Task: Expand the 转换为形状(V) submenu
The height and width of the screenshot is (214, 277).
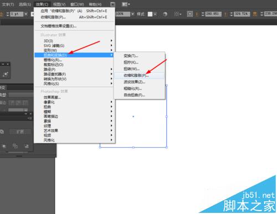Action: pos(74,79)
